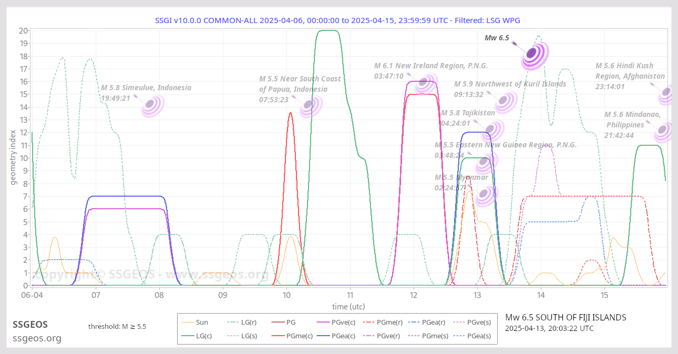This screenshot has height=354, width=678.
Task: Toggle the PGve(c) legend entry
Action: pos(335,323)
